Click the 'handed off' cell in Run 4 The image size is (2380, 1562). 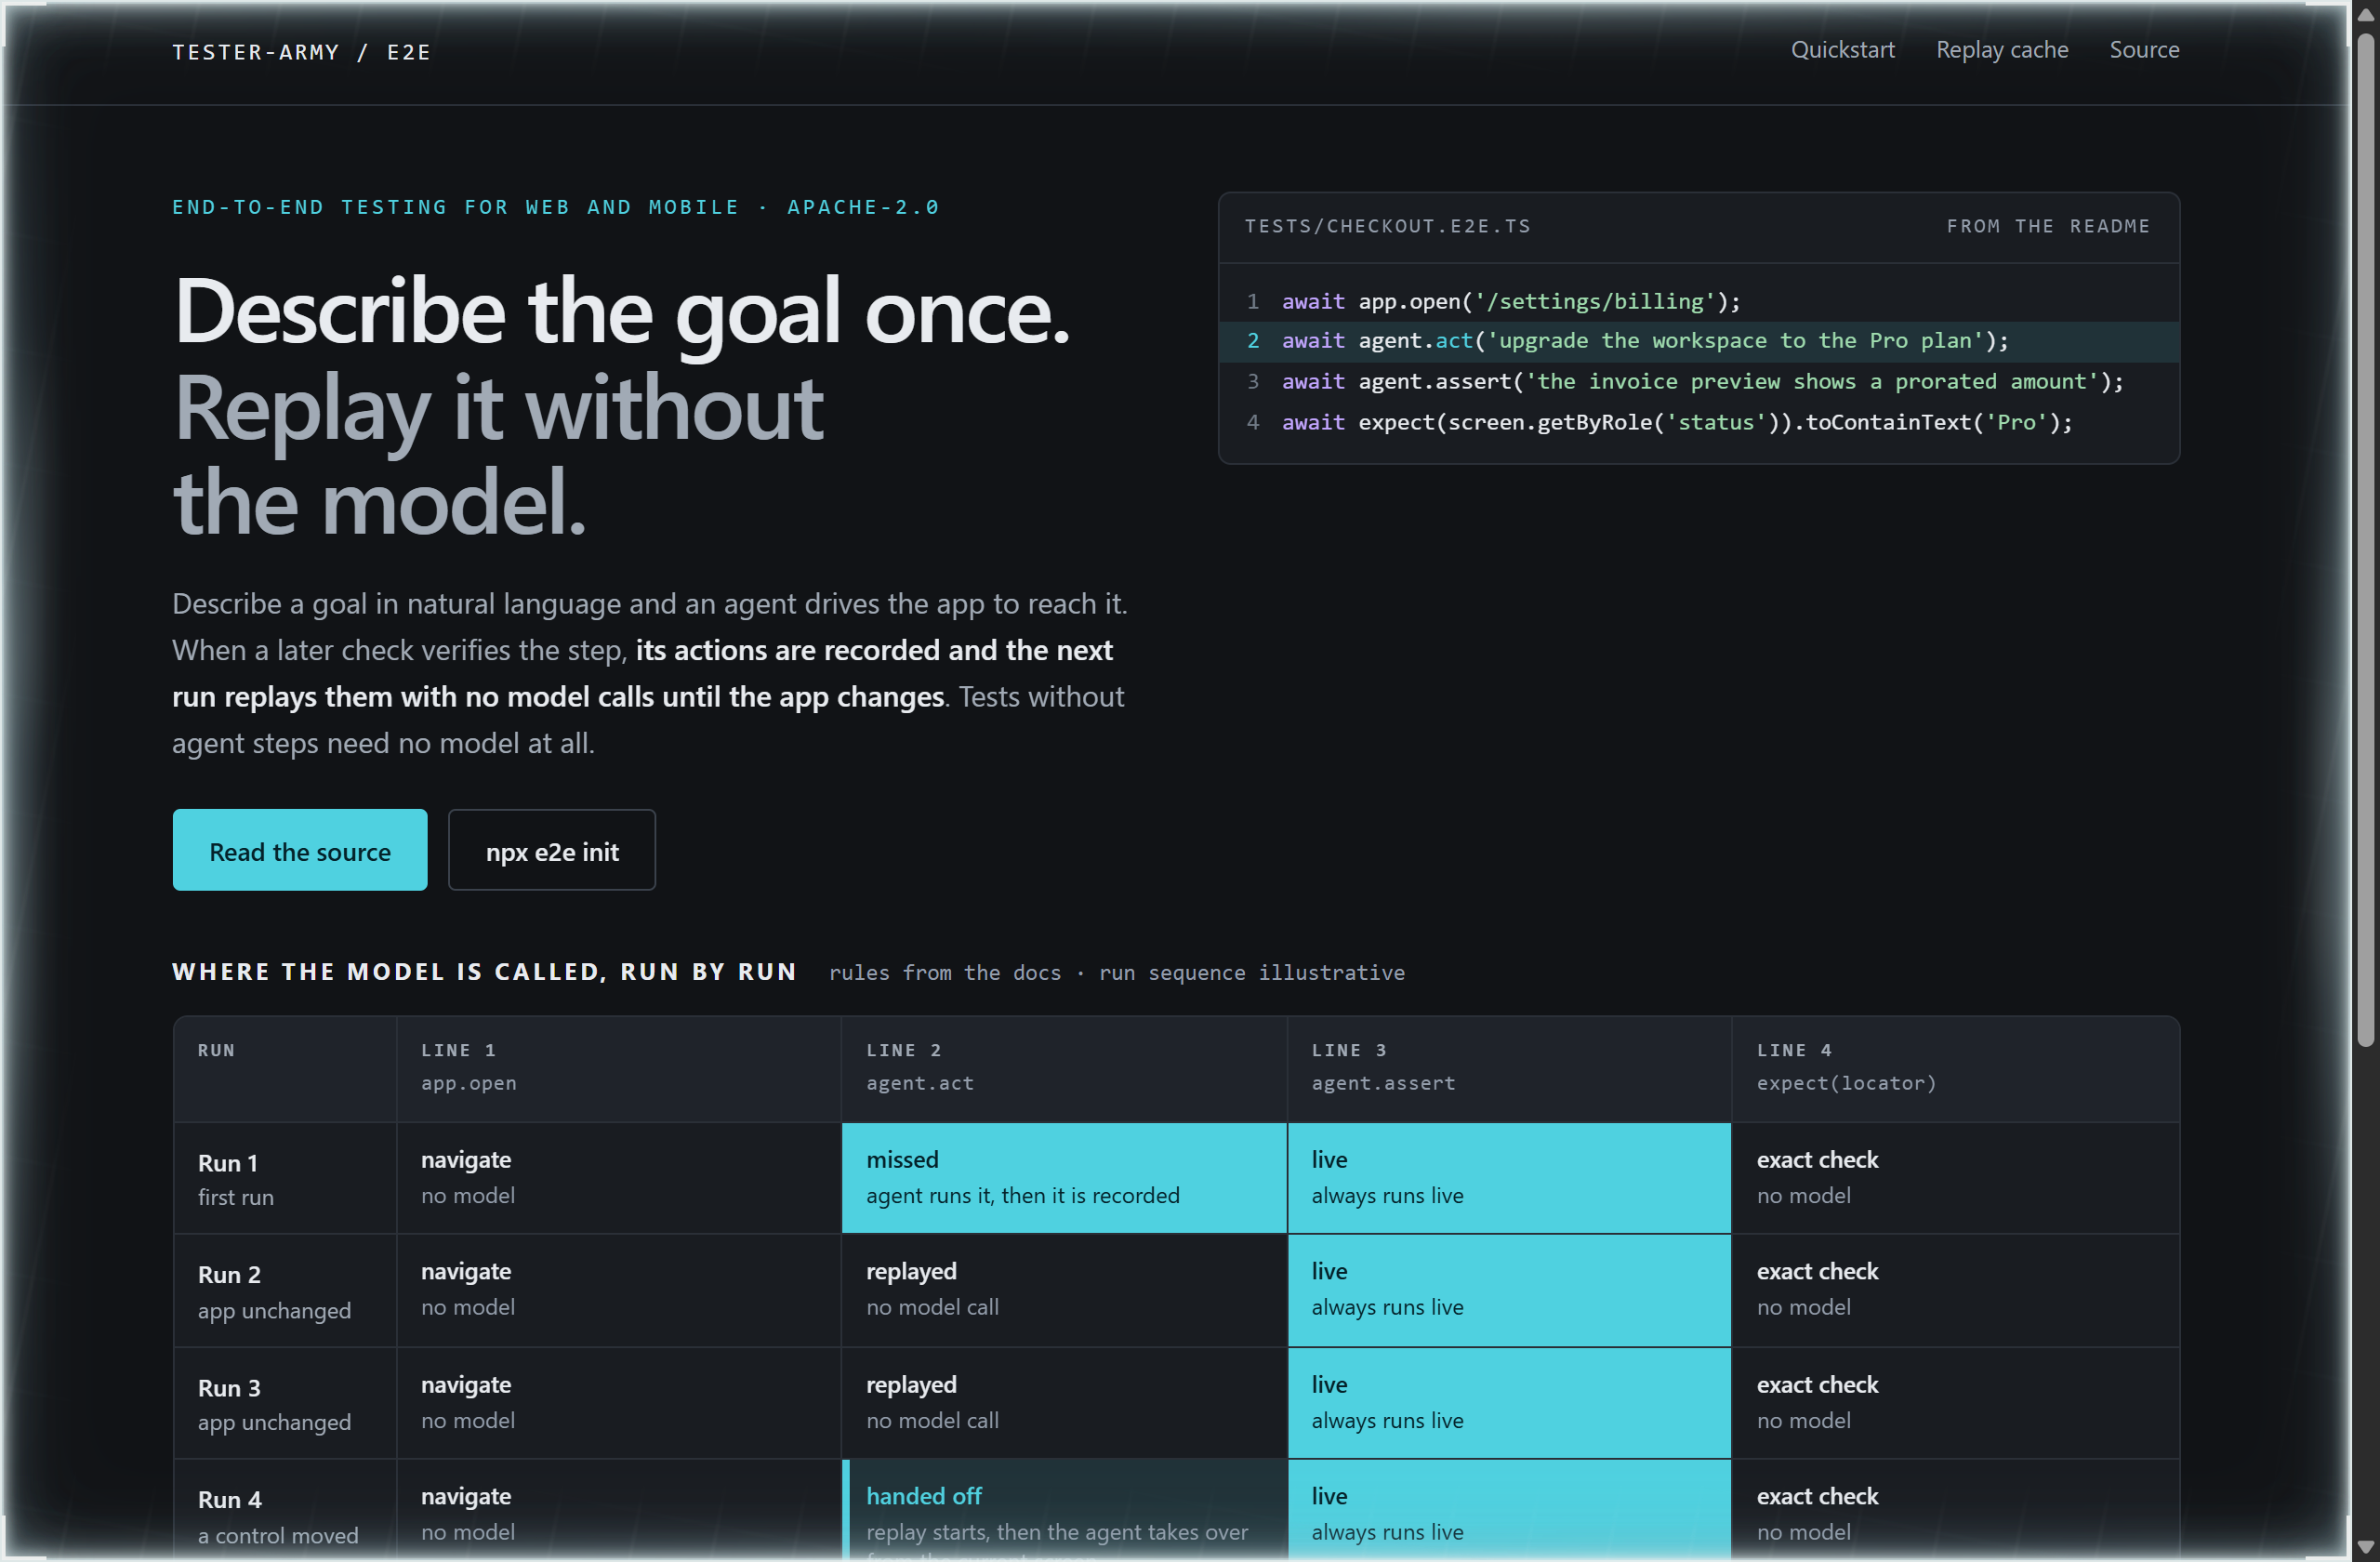[x=1063, y=1512]
